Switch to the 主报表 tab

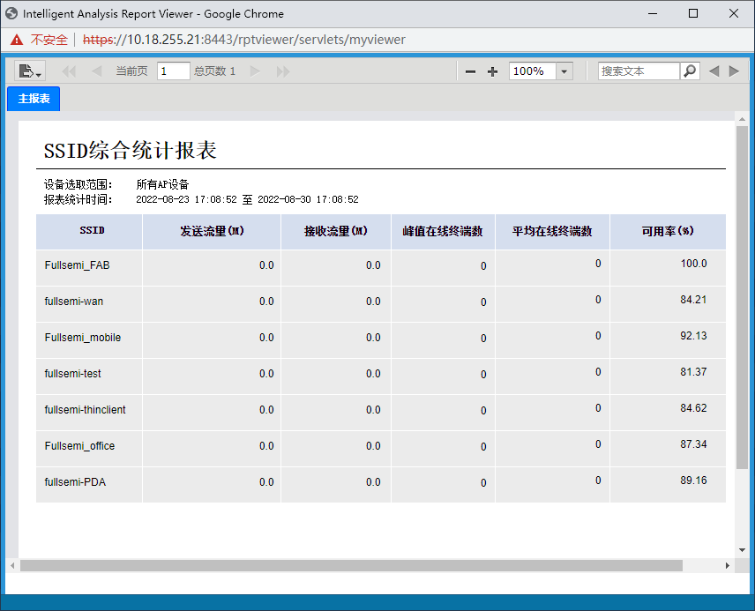coord(34,99)
